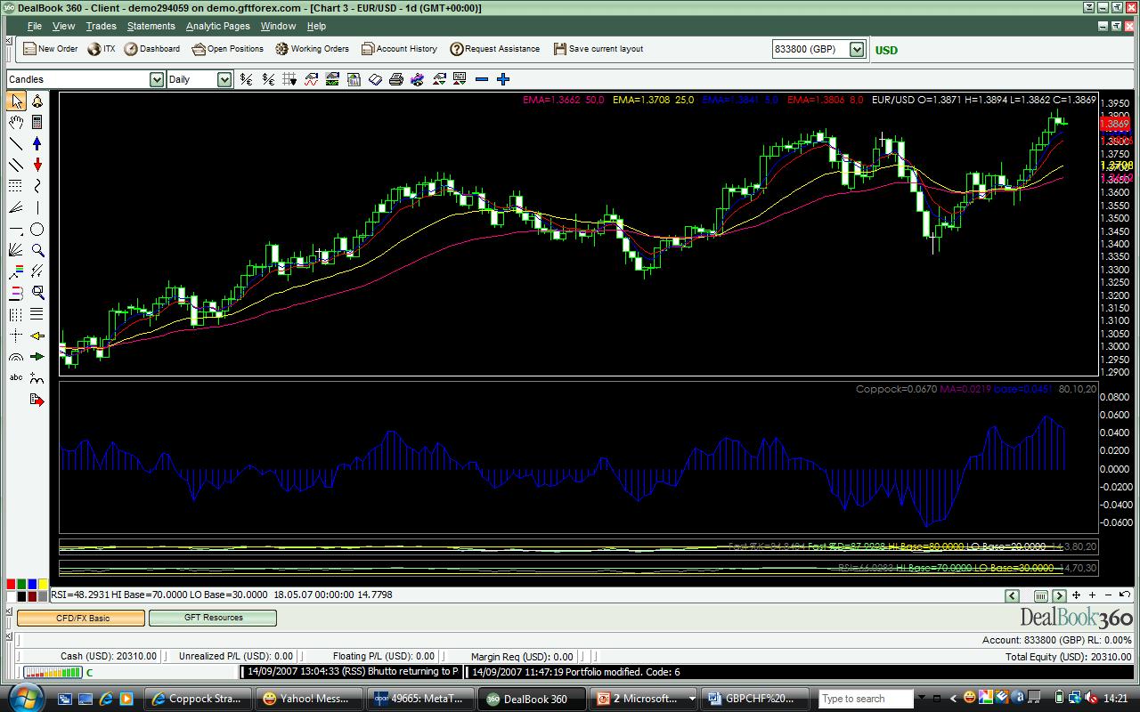Screen dimensions: 1140x712
Task: Open the Help menu
Action: (316, 27)
